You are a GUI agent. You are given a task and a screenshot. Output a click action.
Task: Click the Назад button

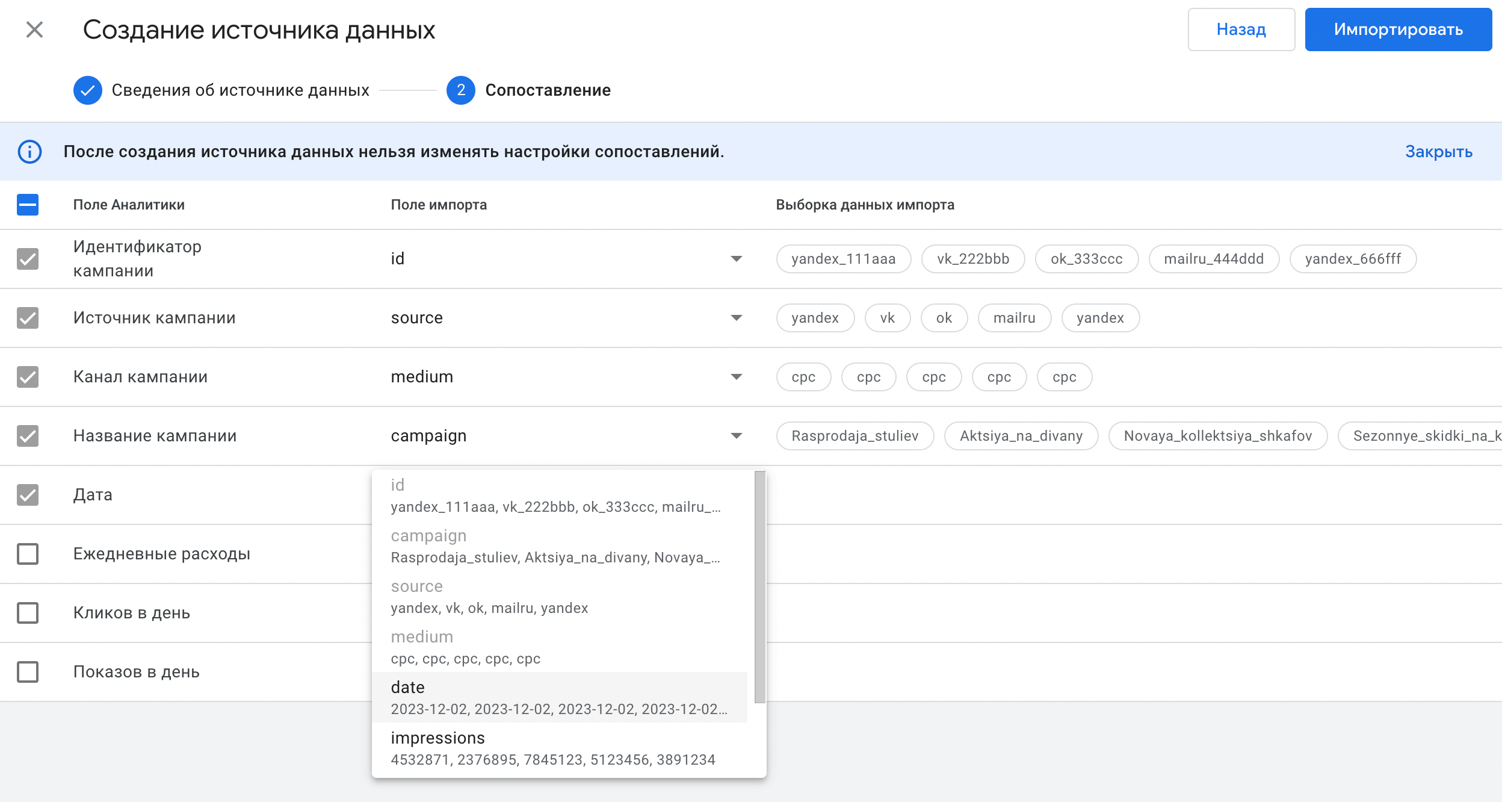(x=1241, y=30)
